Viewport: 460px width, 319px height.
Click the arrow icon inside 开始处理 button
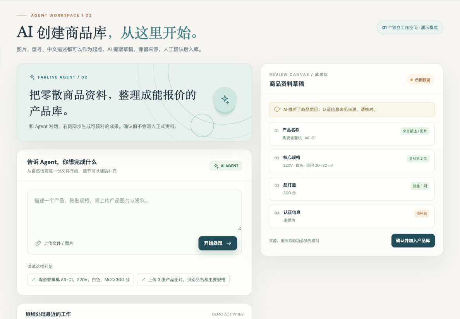click(x=229, y=244)
